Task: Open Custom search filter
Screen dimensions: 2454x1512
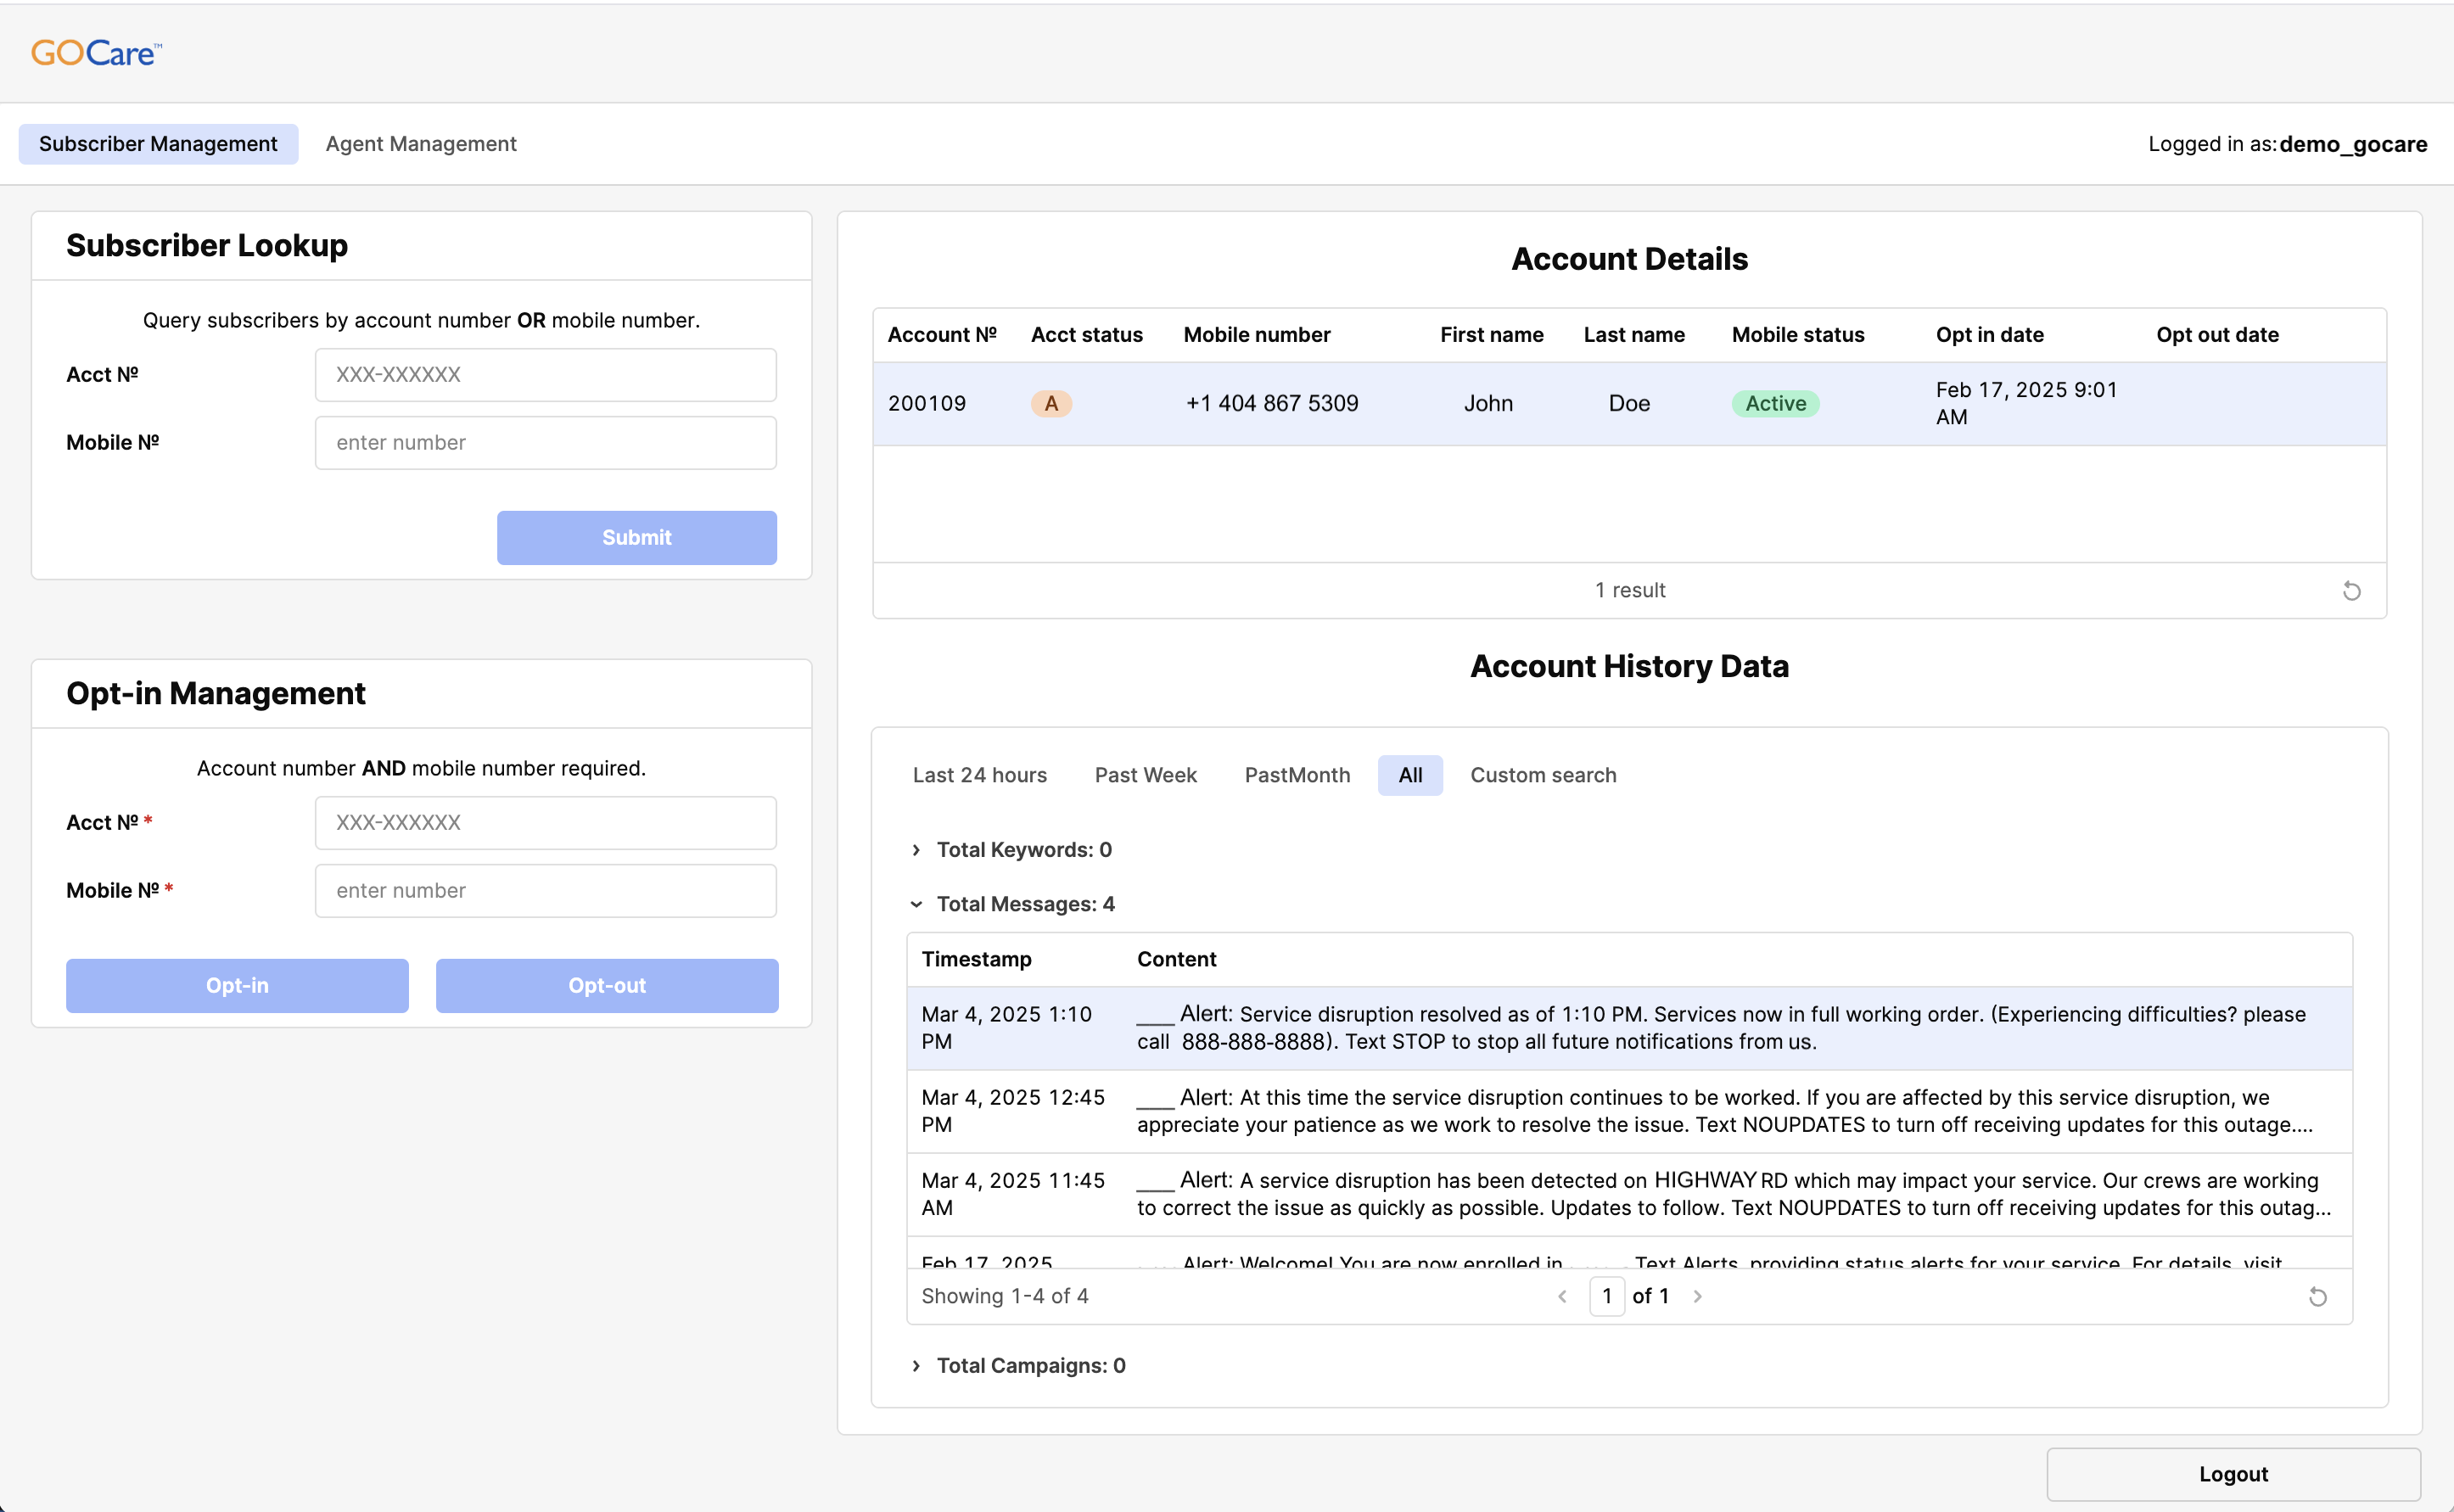Action: (x=1543, y=775)
